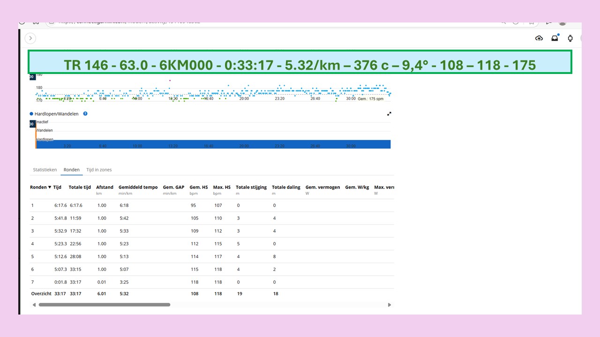Image resolution: width=600 pixels, height=337 pixels.
Task: Select lap 2 time 5:41.8
Action: point(60,218)
